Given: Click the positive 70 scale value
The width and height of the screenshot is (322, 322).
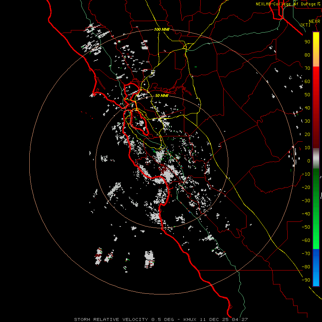Looking at the screenshot, I should [x=307, y=68].
